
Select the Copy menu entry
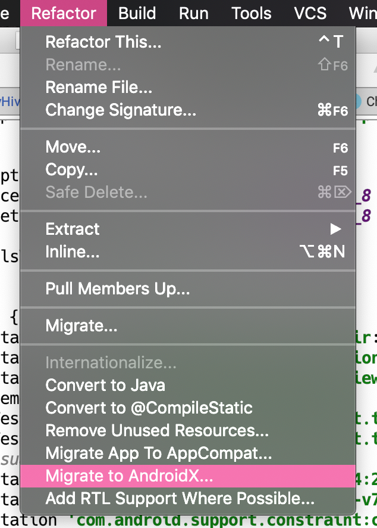pos(71,170)
